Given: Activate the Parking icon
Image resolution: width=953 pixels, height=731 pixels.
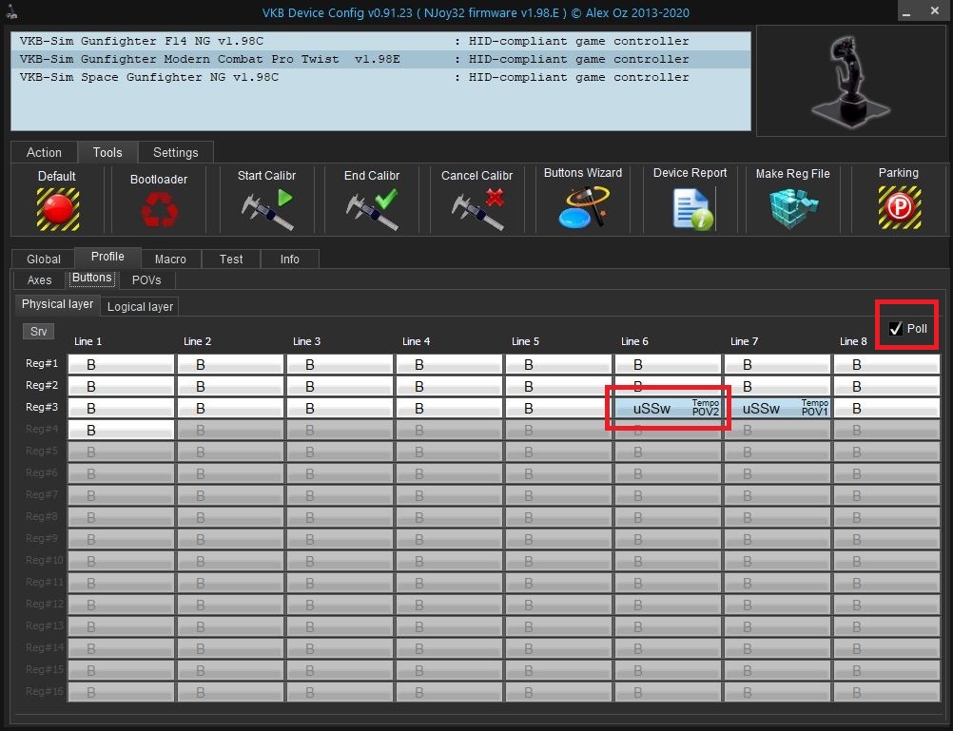Looking at the screenshot, I should tap(900, 208).
